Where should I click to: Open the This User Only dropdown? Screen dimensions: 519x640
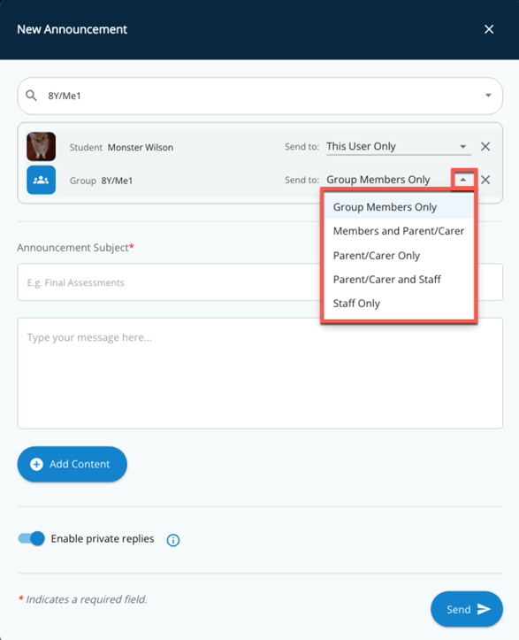(399, 147)
